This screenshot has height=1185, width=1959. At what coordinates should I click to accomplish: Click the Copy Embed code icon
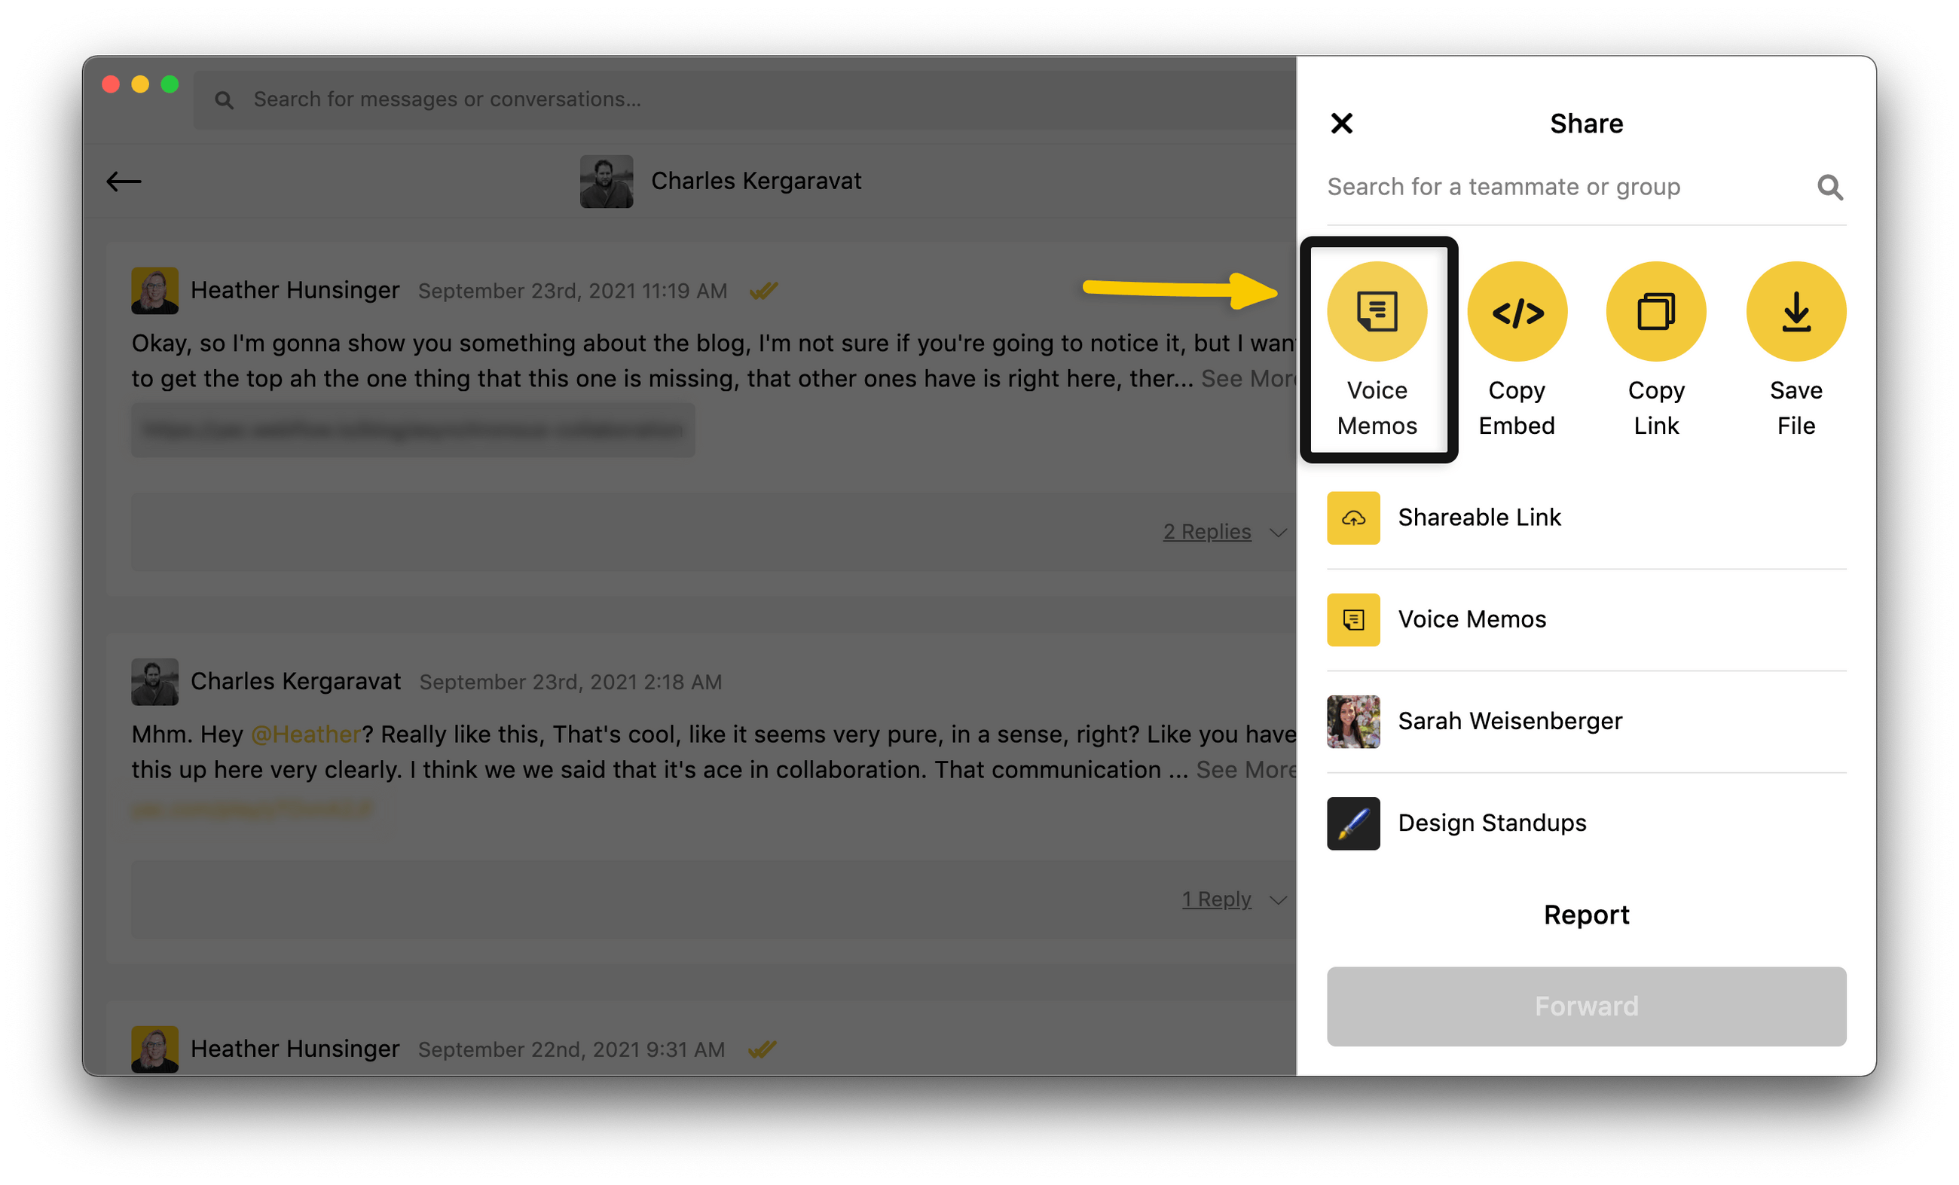1517,311
